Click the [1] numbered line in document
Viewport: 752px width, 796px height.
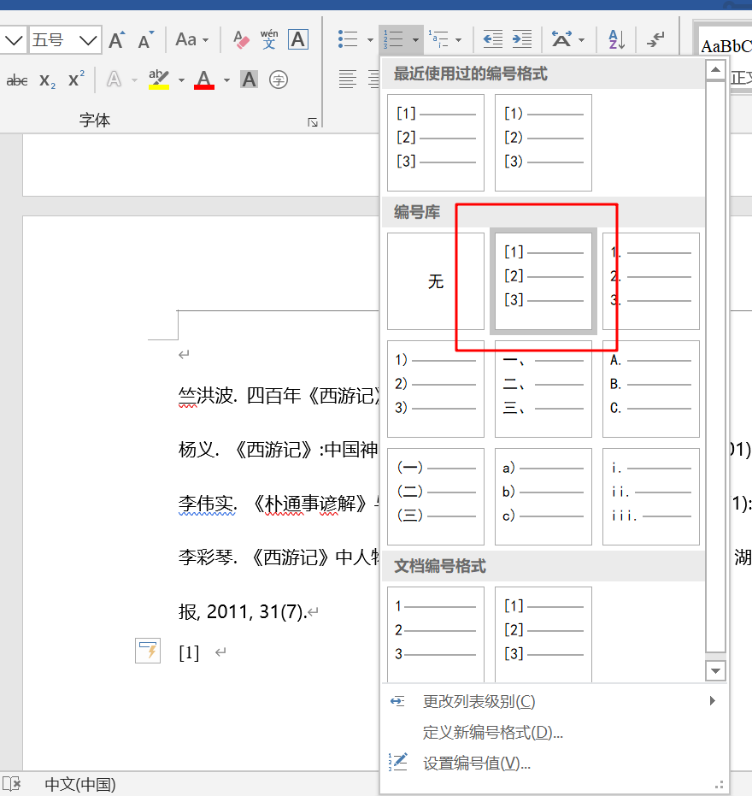(189, 652)
